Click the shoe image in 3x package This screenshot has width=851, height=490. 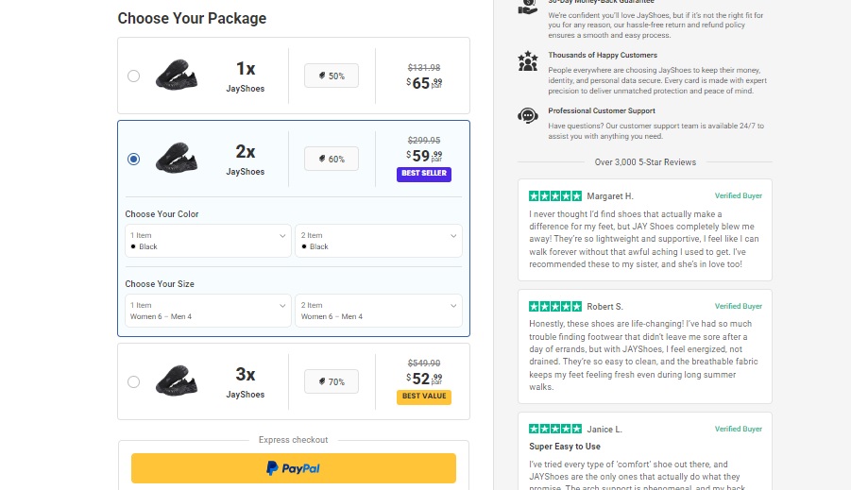(x=177, y=380)
